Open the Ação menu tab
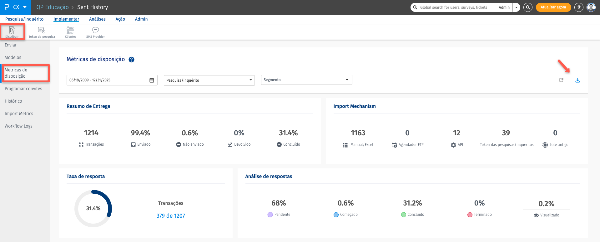Screen dimensions: 600x242 point(120,19)
